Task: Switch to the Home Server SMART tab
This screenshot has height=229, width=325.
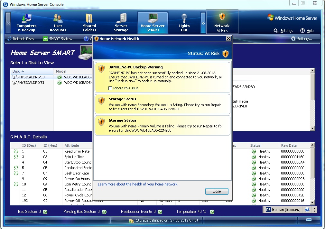Action: (x=153, y=22)
